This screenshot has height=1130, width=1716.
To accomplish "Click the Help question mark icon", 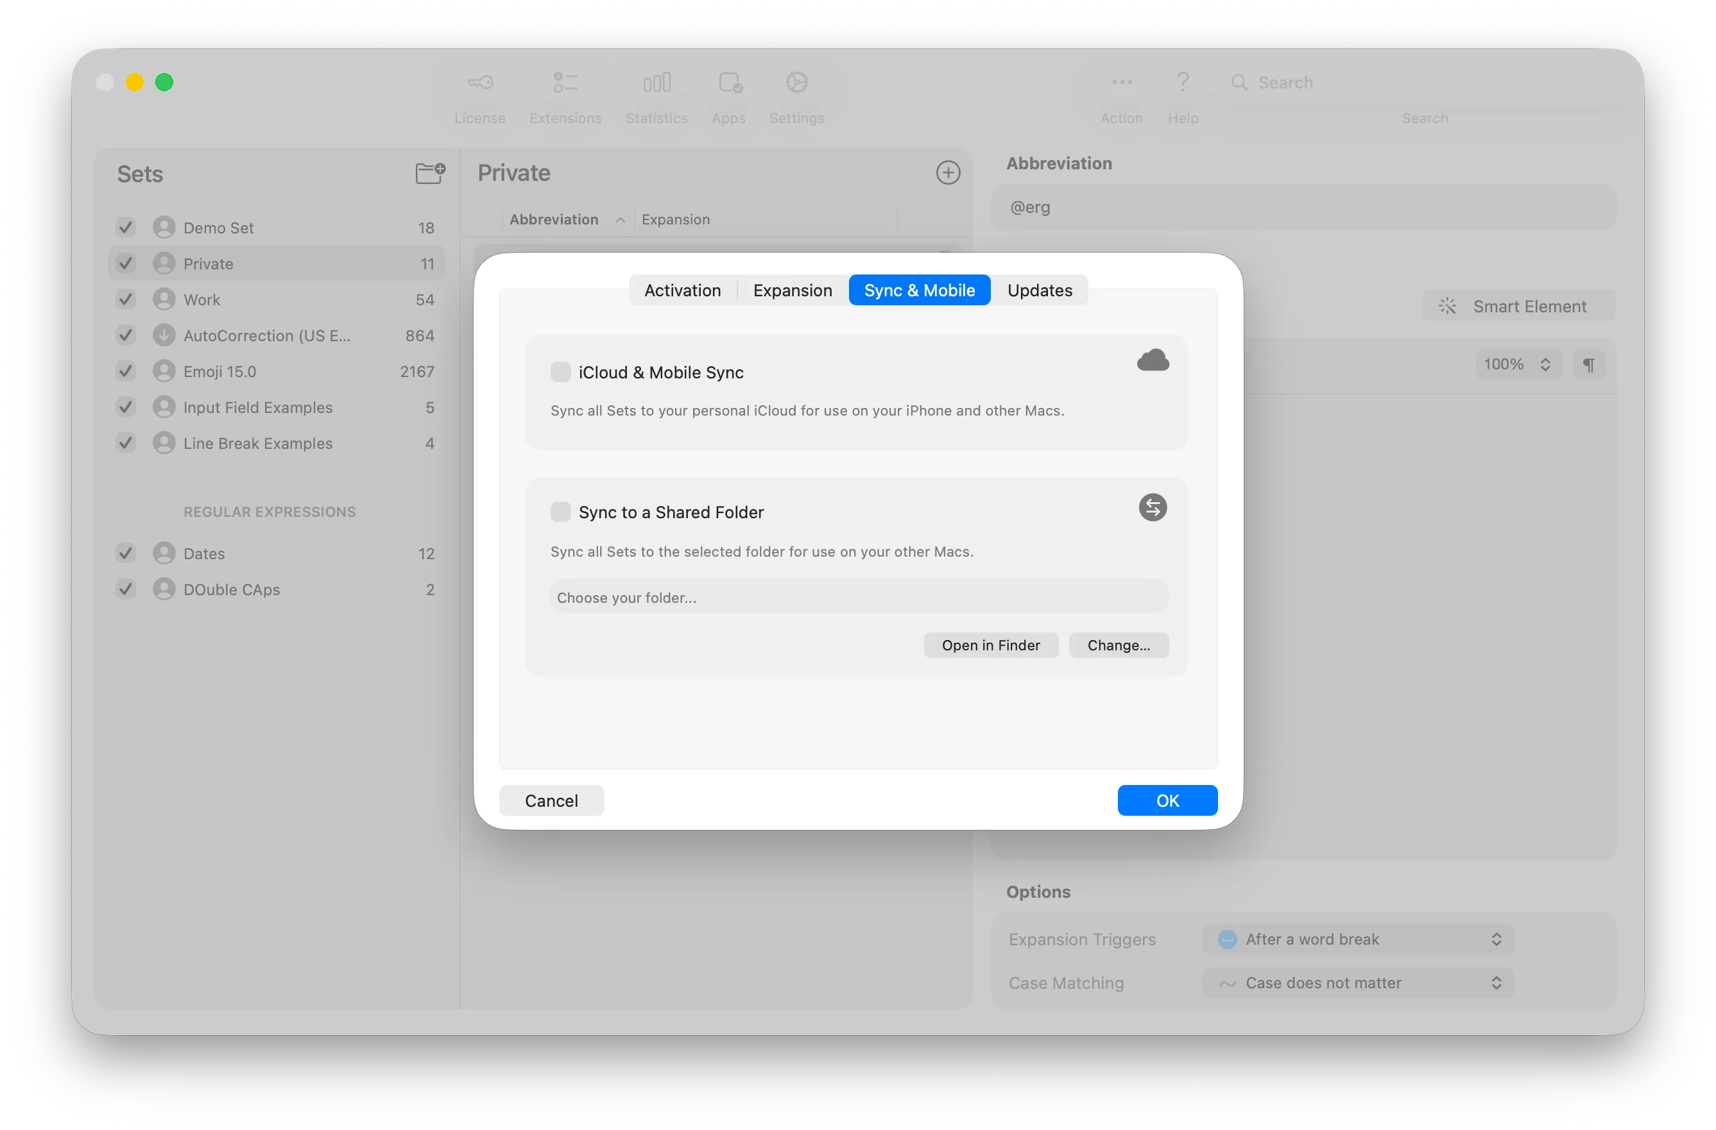I will click(x=1183, y=83).
